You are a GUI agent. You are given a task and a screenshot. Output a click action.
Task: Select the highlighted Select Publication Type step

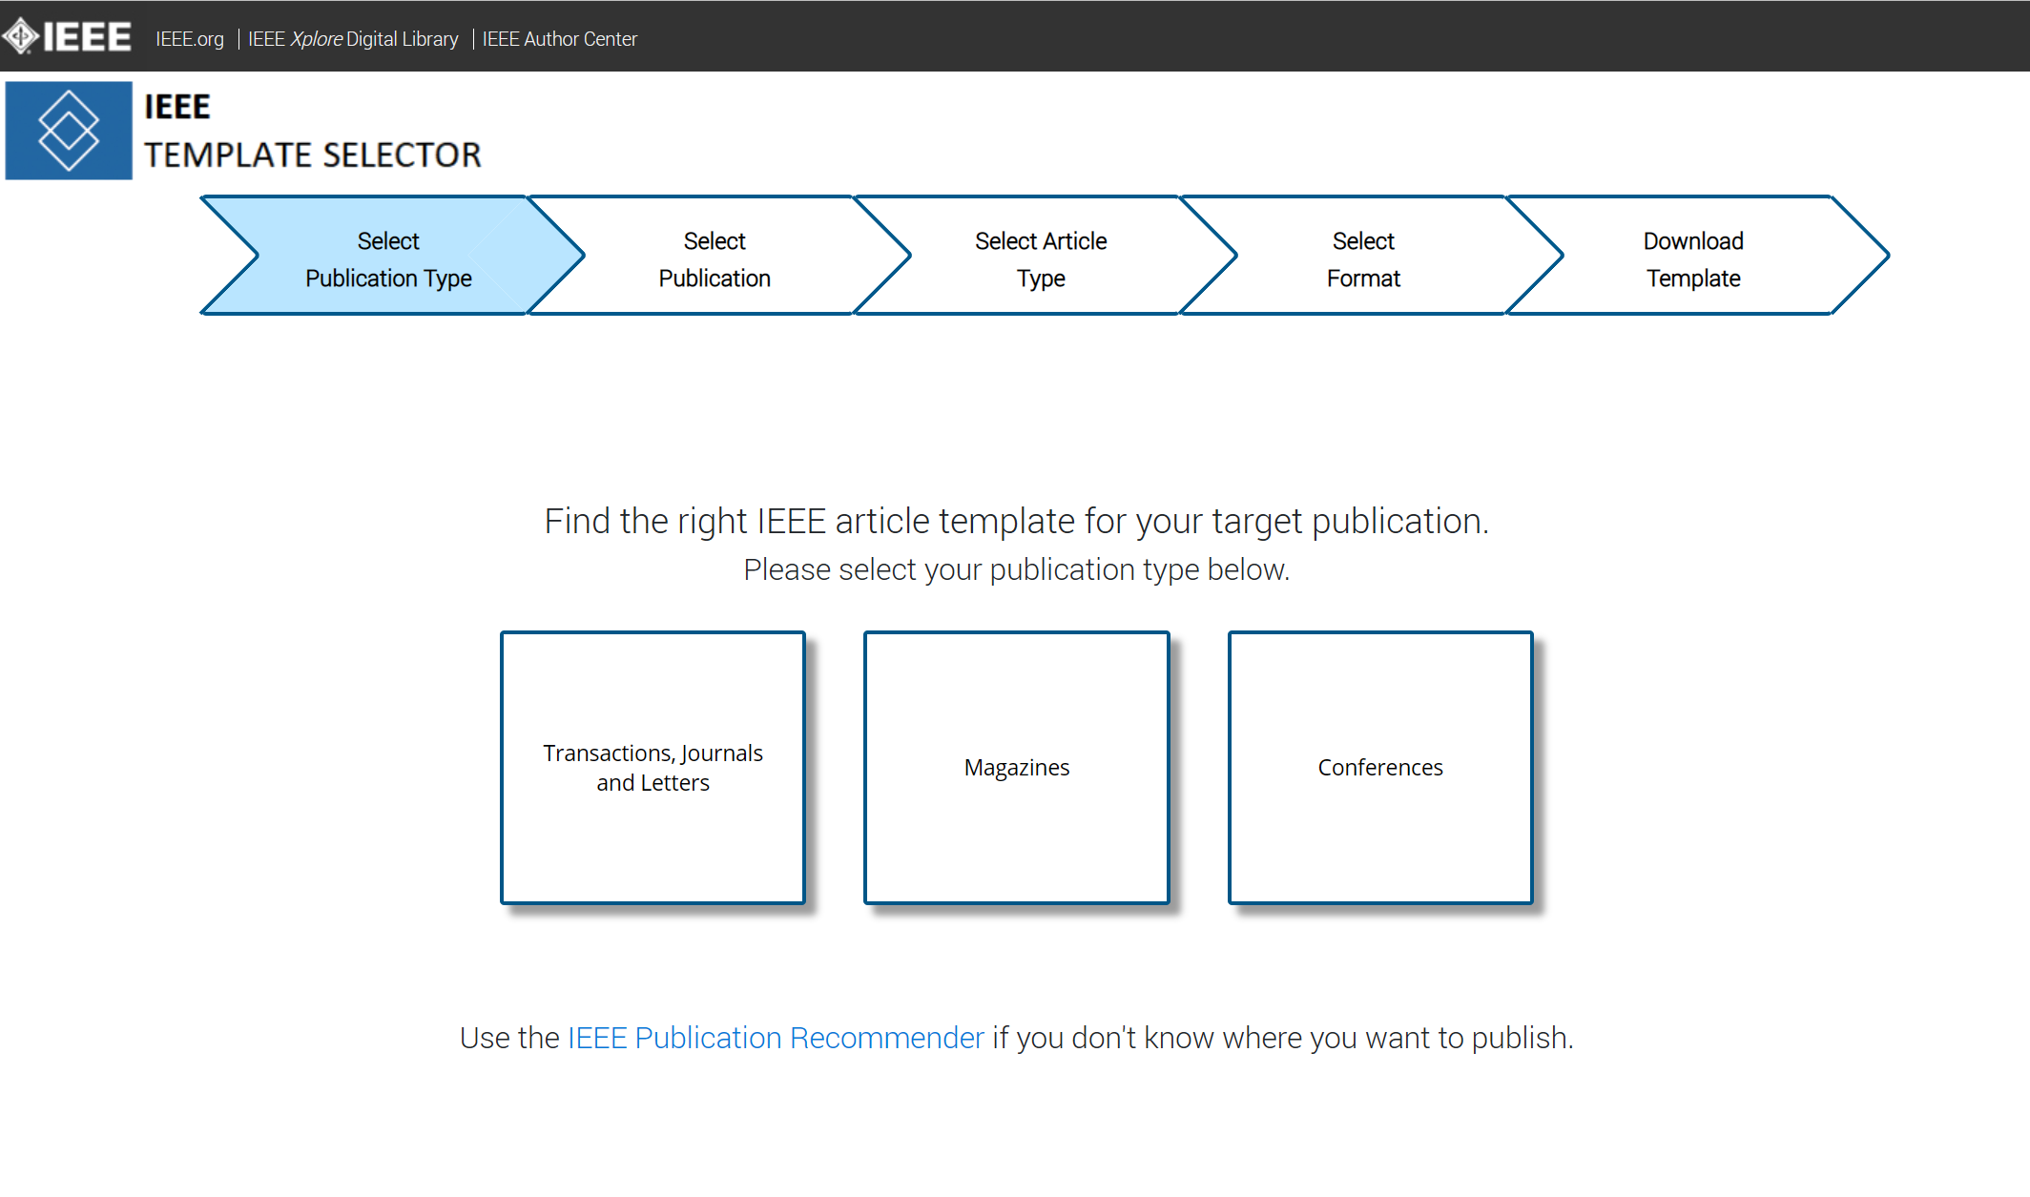388,258
